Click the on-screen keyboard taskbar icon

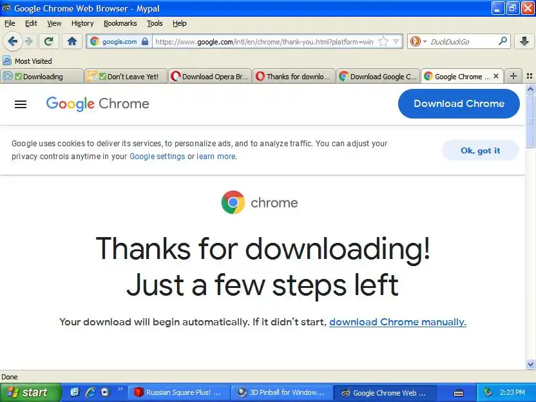click(x=459, y=393)
